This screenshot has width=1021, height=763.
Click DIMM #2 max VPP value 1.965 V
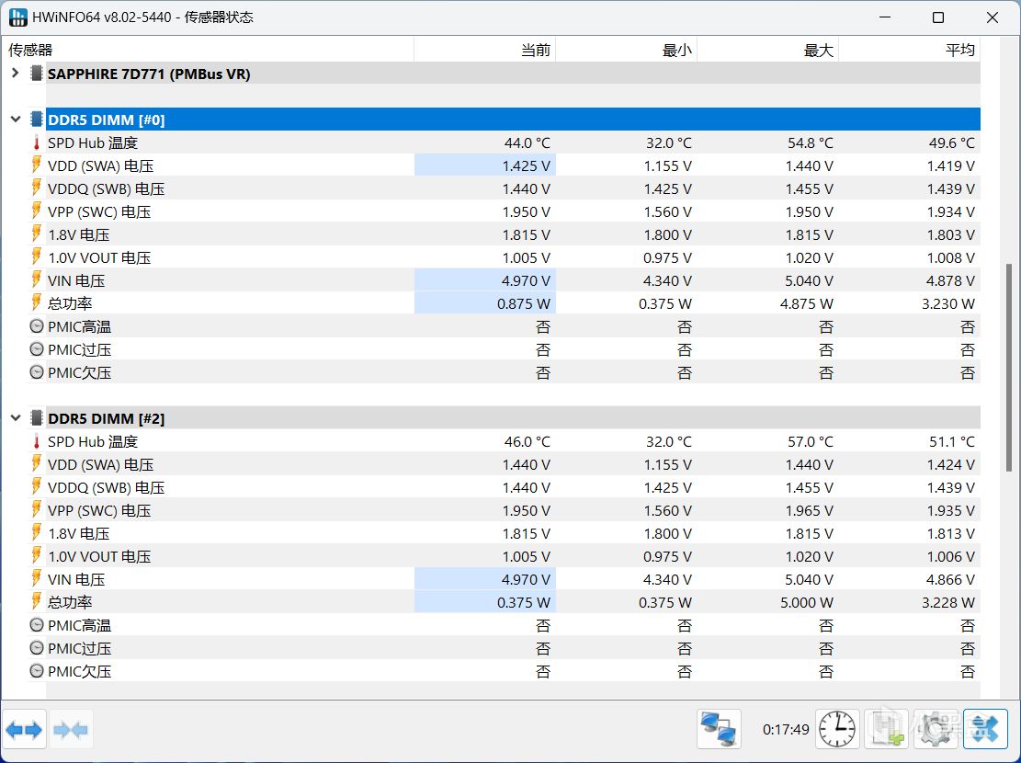tap(810, 511)
